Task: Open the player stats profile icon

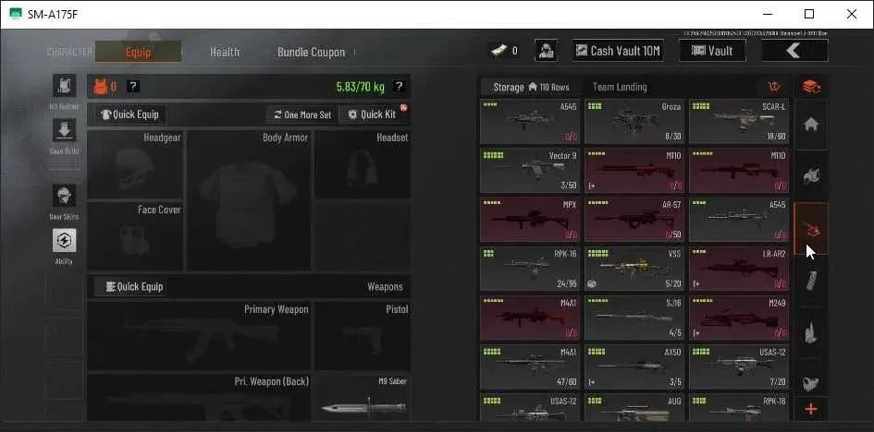Action: click(547, 51)
